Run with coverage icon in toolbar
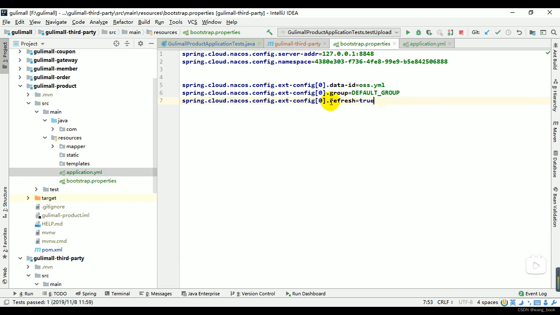This screenshot has width=560, height=315. pyautogui.click(x=429, y=32)
